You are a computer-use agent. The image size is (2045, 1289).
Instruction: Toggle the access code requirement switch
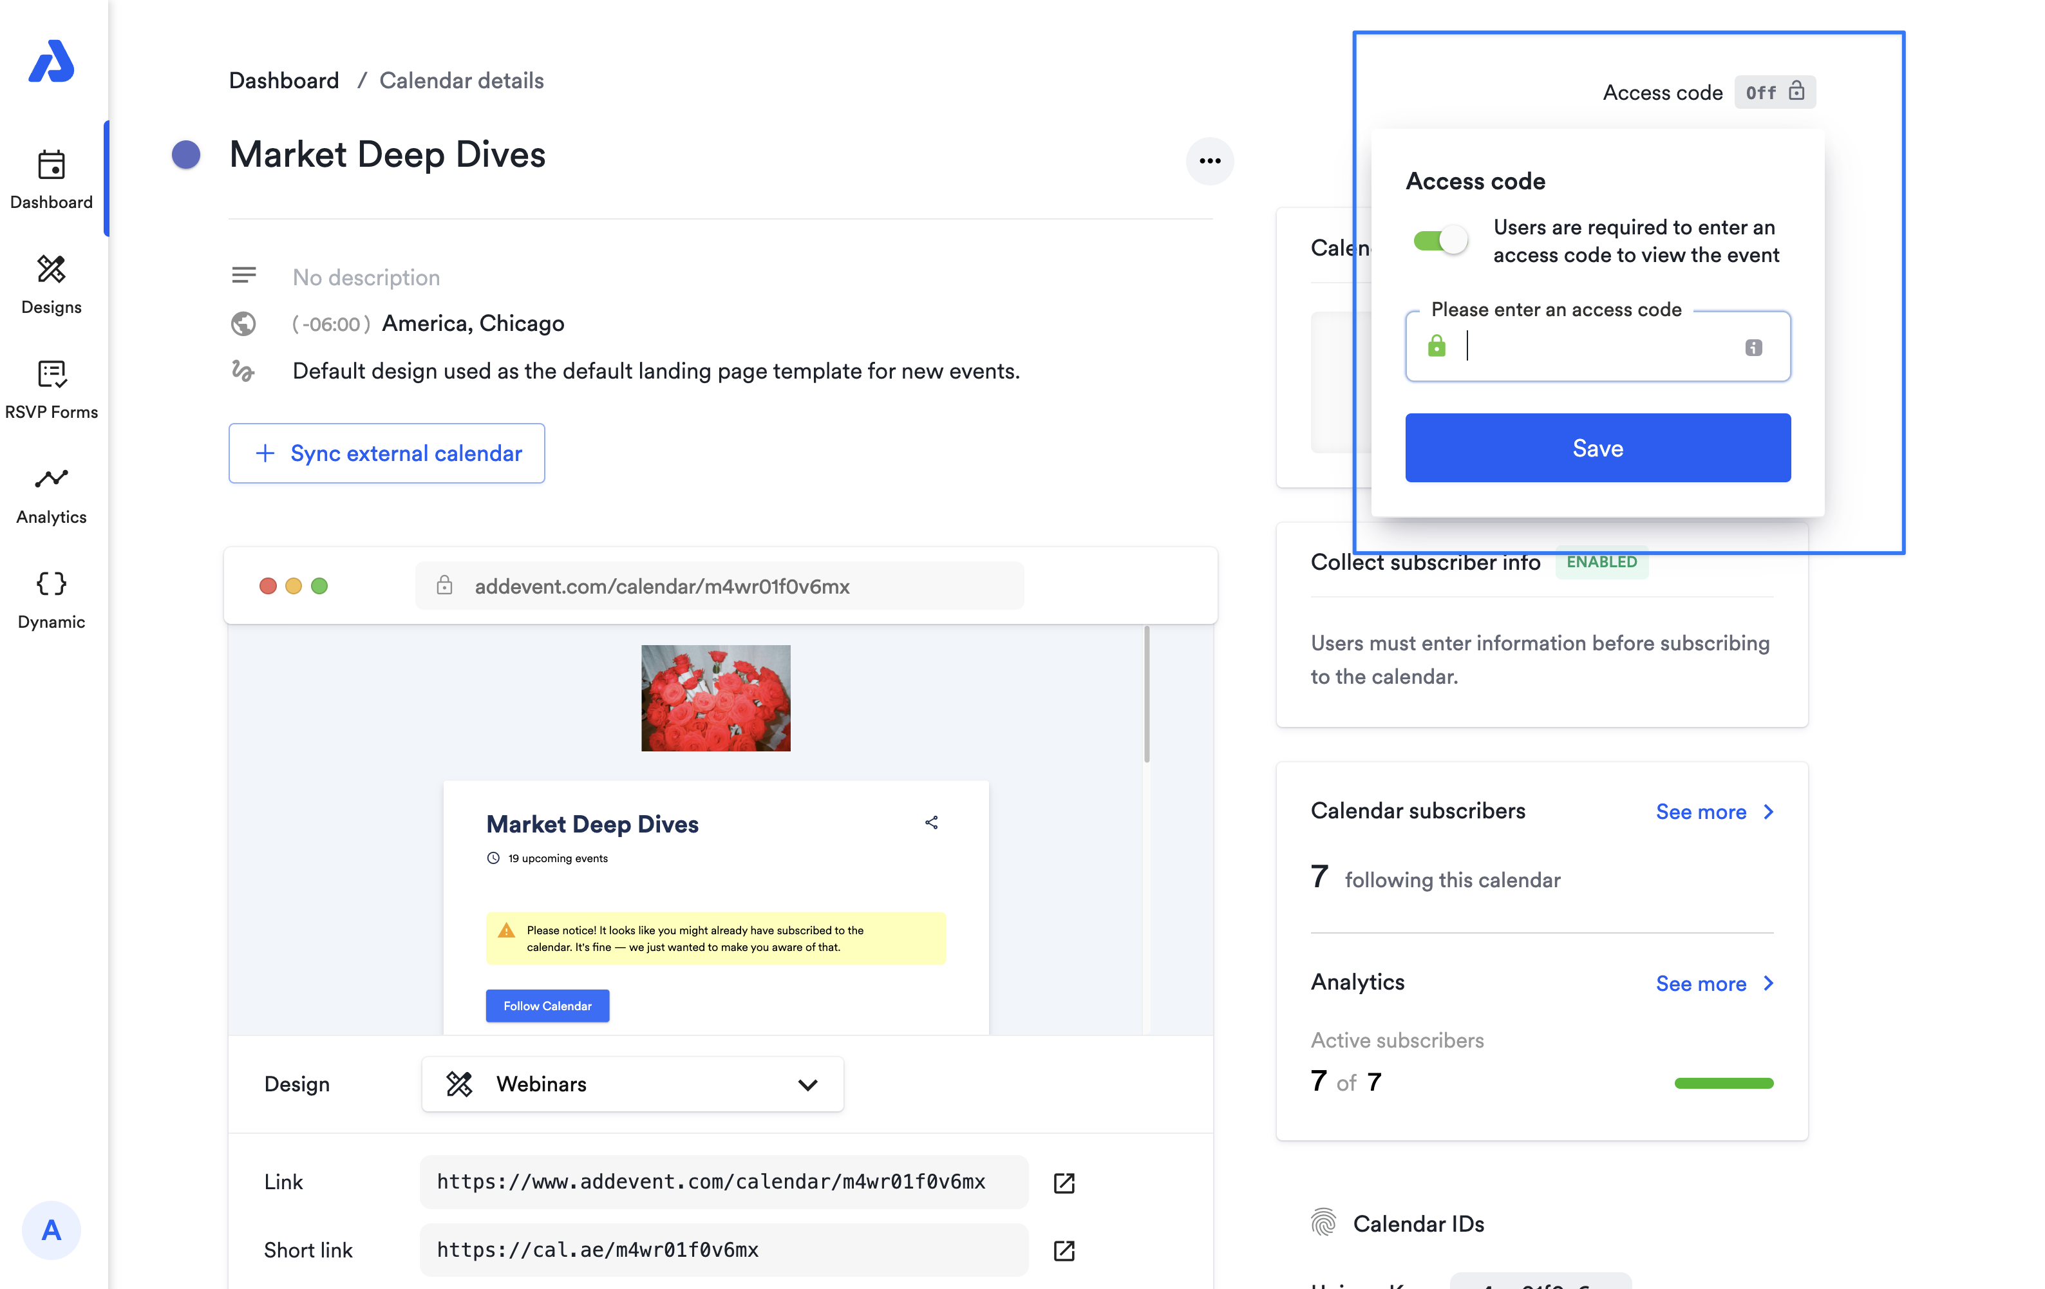pyautogui.click(x=1440, y=240)
